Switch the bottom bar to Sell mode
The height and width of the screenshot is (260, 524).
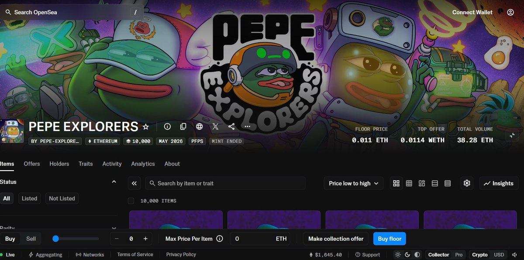31,239
